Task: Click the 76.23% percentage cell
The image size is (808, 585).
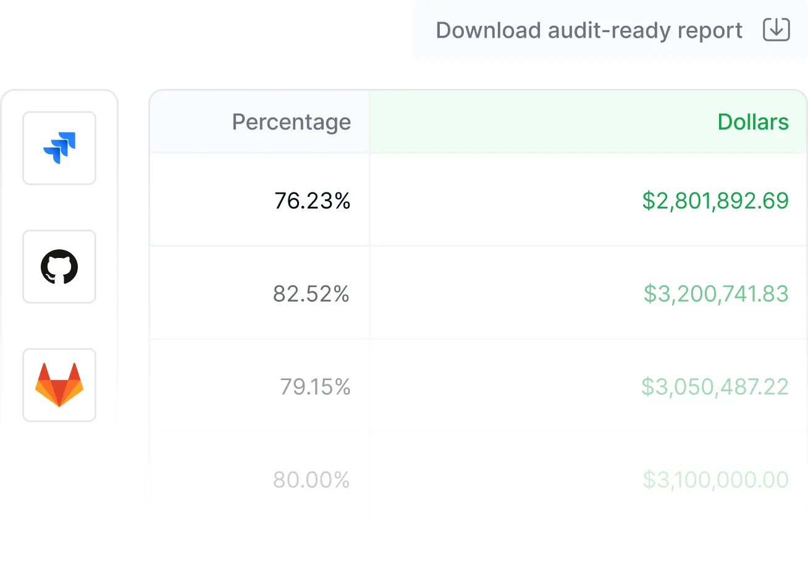Action: (x=312, y=201)
